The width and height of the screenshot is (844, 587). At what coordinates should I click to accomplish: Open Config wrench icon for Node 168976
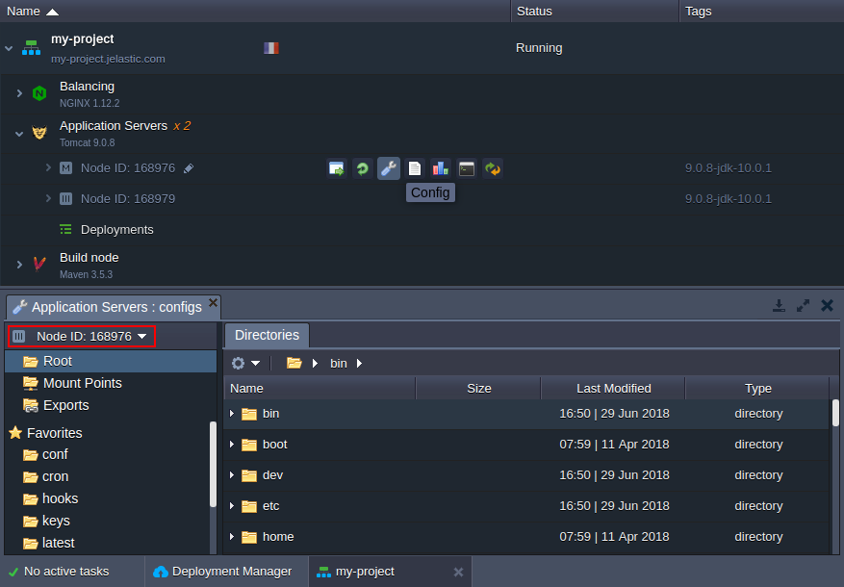tap(389, 169)
